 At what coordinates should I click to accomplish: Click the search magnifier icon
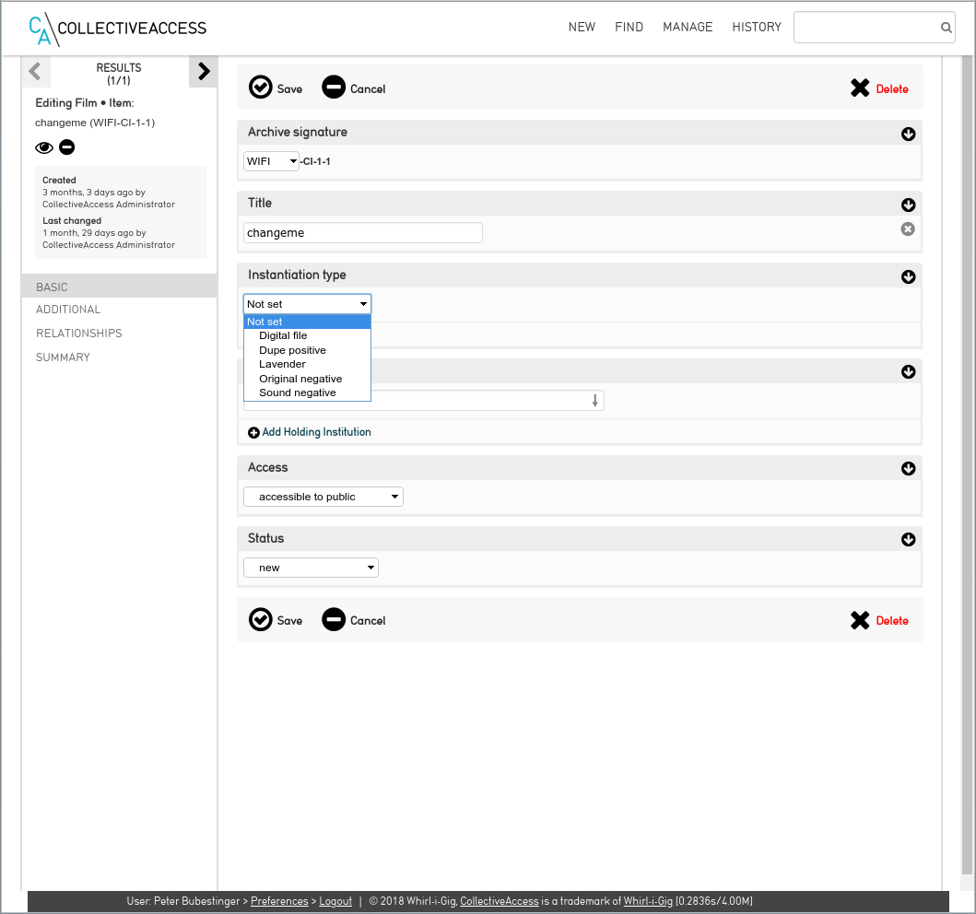[946, 28]
